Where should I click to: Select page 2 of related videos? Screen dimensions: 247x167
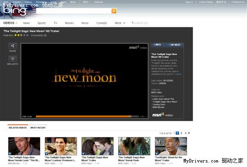[181, 133]
